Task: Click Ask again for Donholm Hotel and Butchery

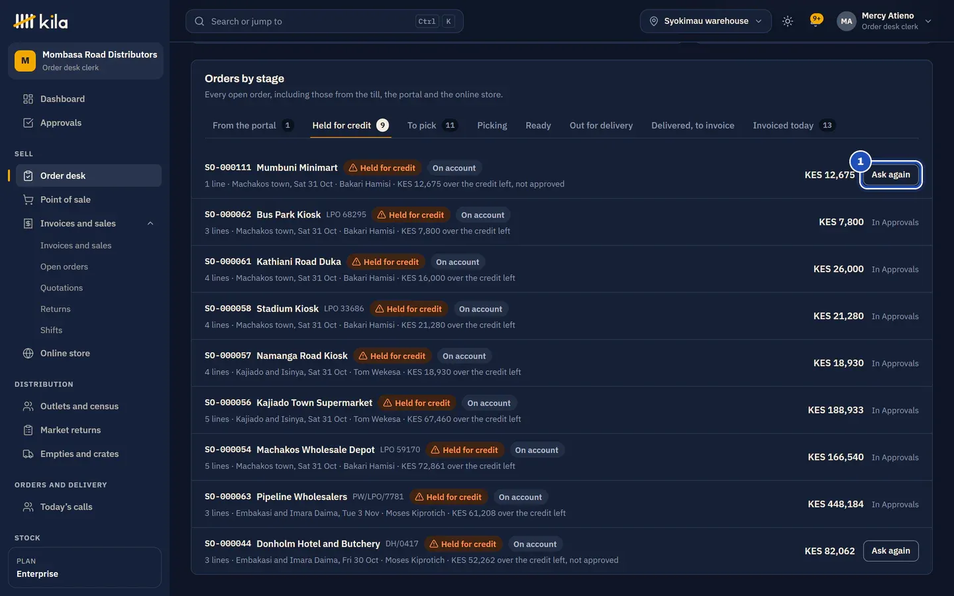Action: point(890,551)
